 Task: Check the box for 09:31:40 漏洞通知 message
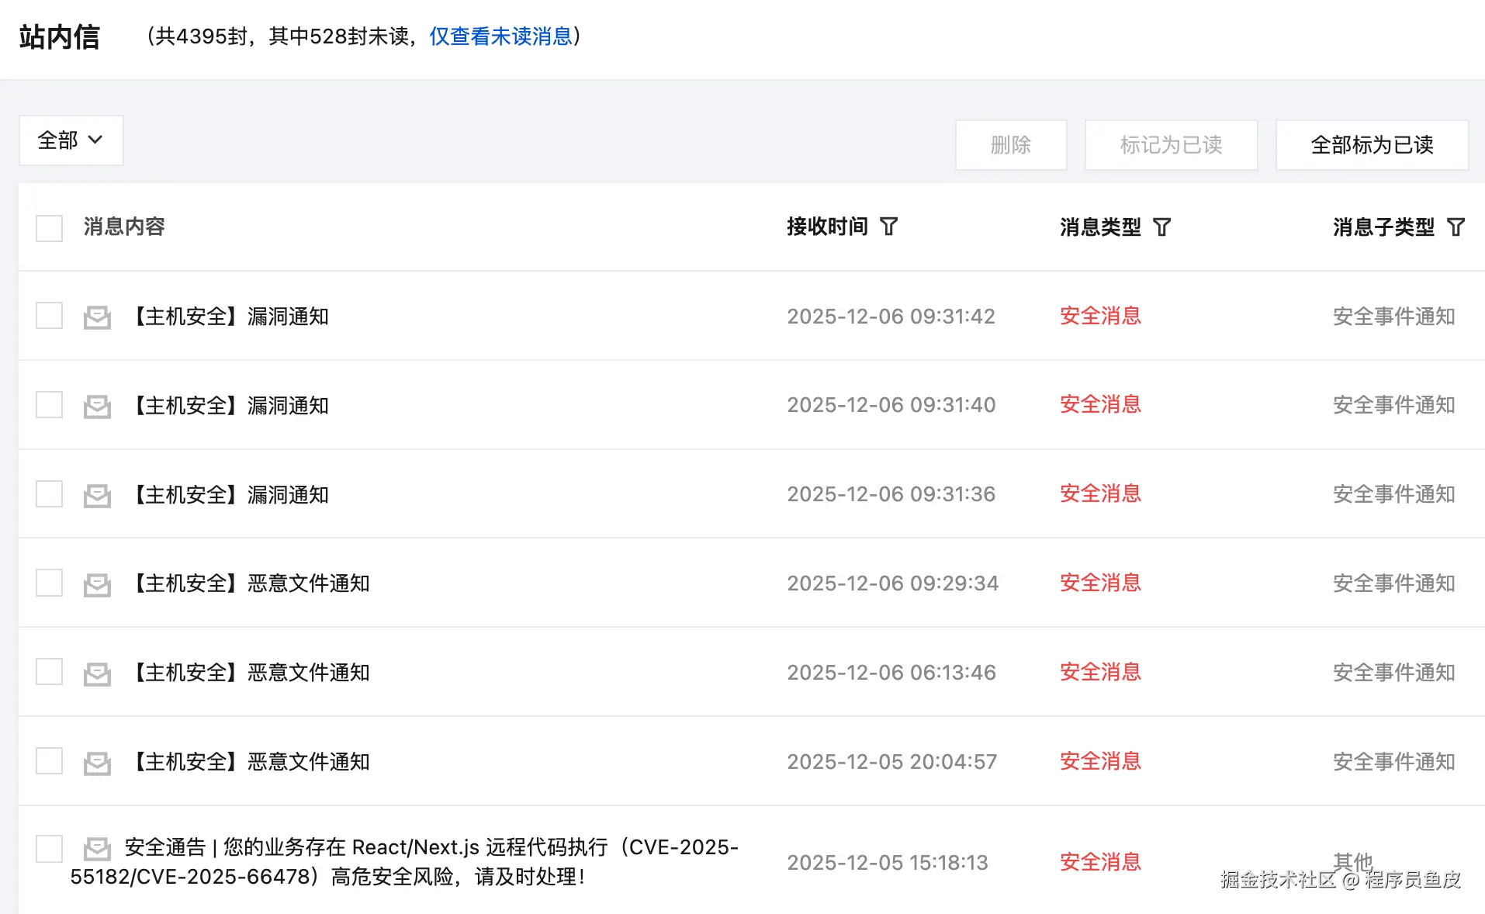(50, 405)
